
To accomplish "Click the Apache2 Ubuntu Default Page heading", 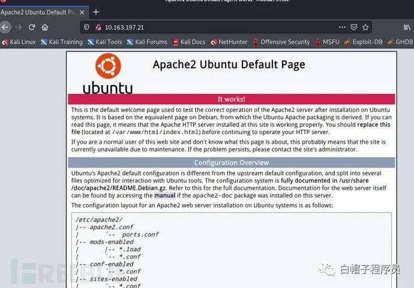I will tap(229, 65).
